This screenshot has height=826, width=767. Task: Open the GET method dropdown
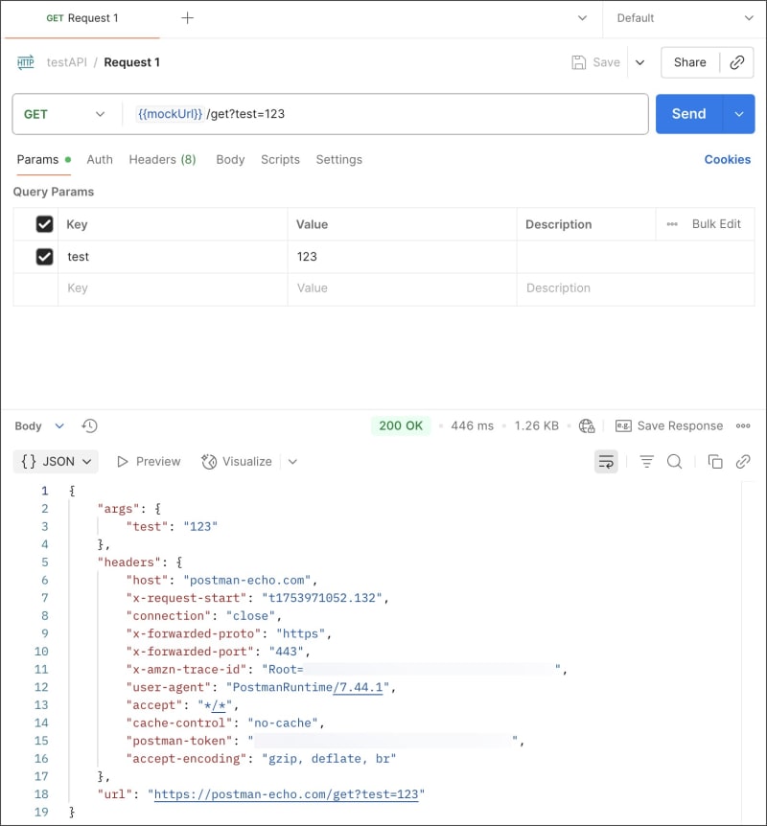(x=65, y=114)
